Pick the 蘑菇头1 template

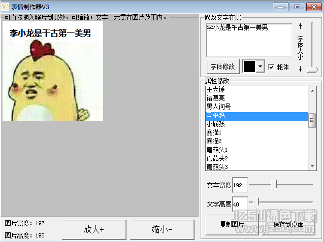(x=256, y=150)
